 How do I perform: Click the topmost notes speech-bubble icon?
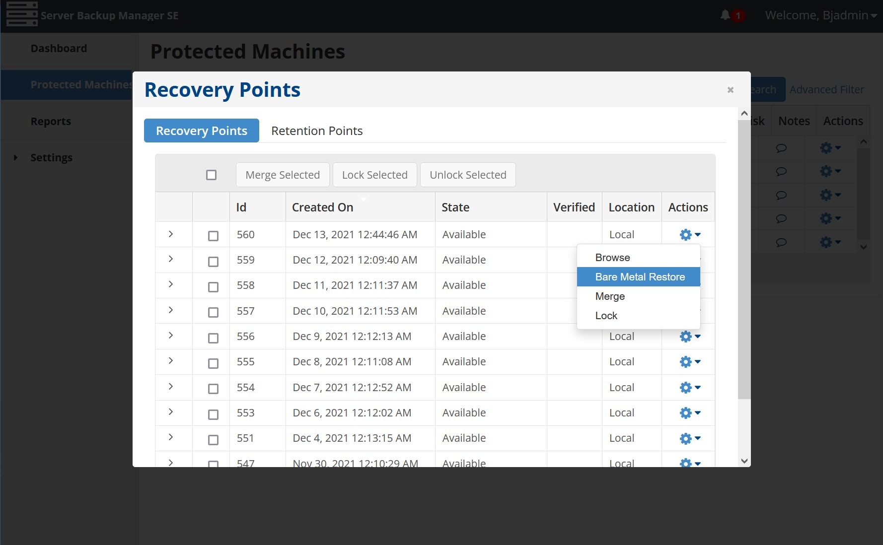(781, 148)
